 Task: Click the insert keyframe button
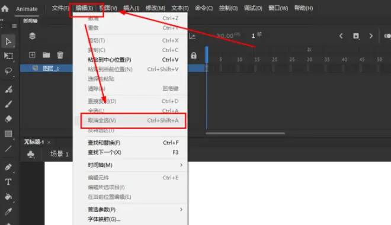356,36
